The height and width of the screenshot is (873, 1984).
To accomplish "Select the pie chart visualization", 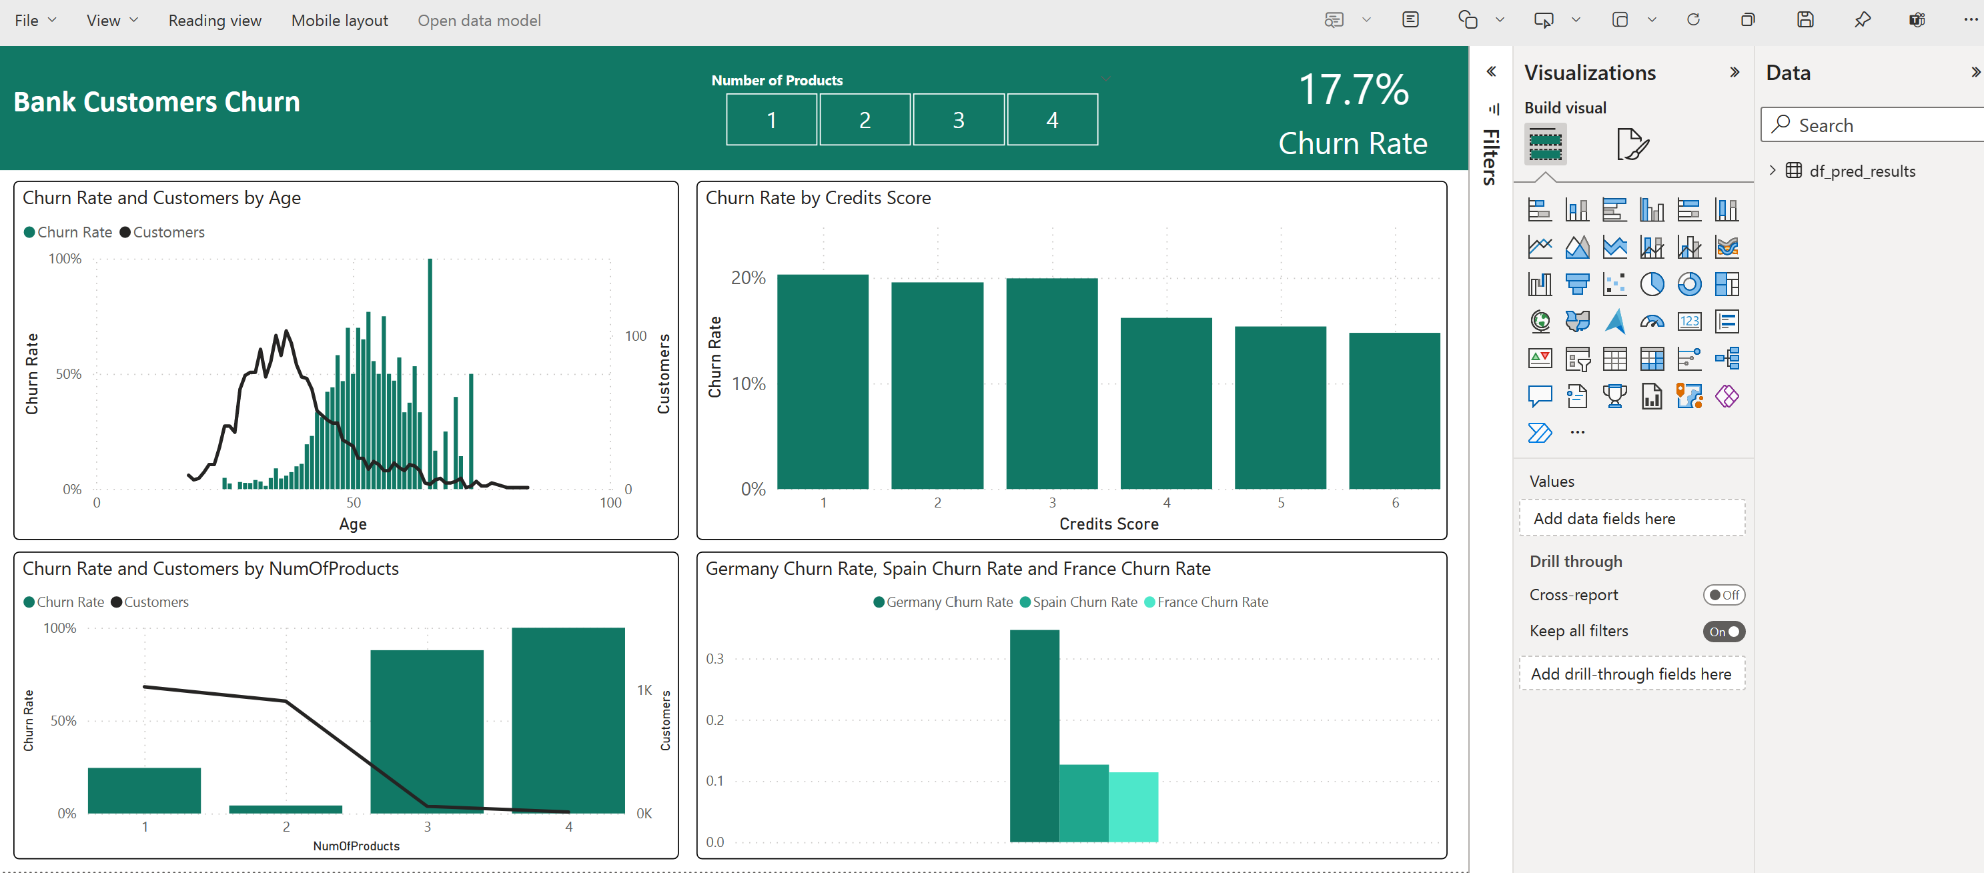I will (x=1651, y=284).
